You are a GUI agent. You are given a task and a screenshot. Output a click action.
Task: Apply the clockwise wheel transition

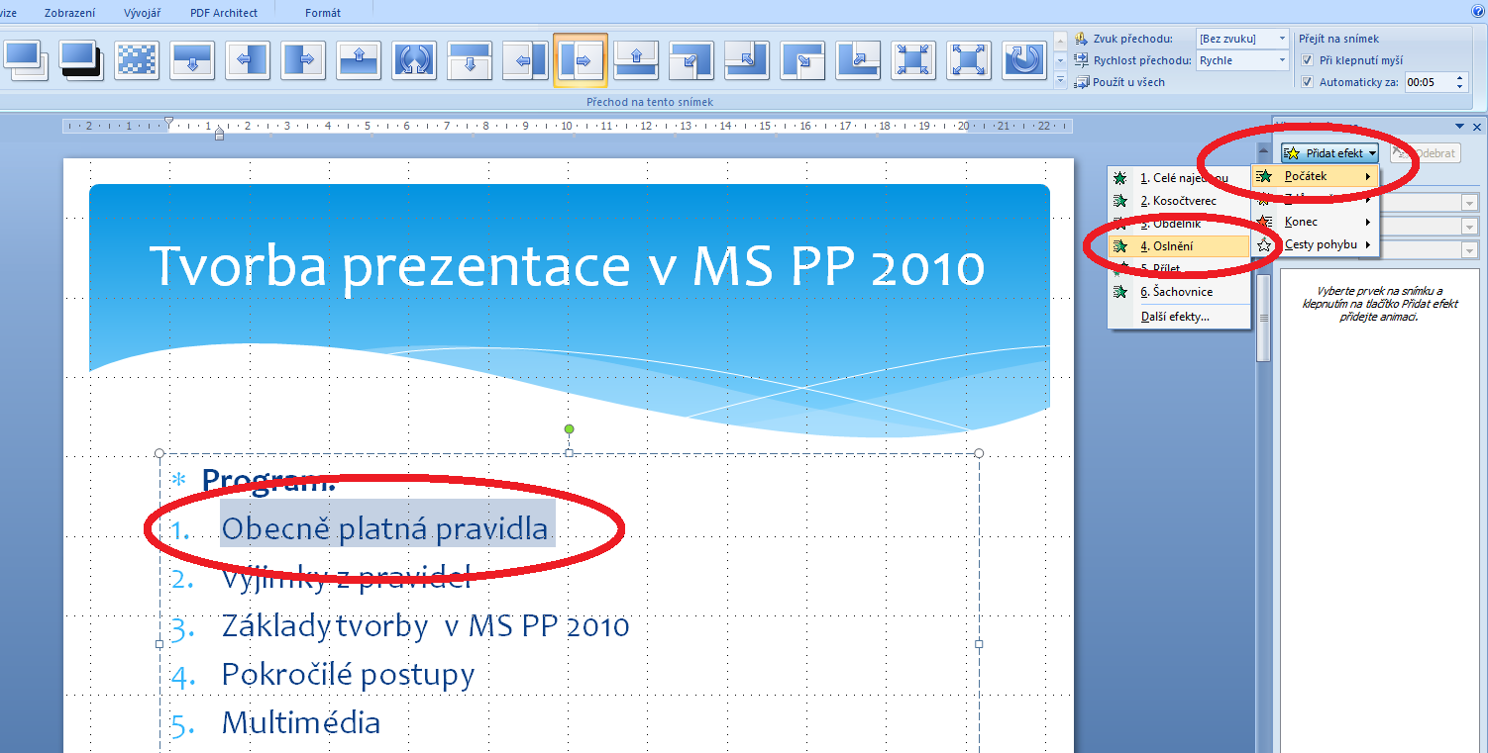point(1024,58)
